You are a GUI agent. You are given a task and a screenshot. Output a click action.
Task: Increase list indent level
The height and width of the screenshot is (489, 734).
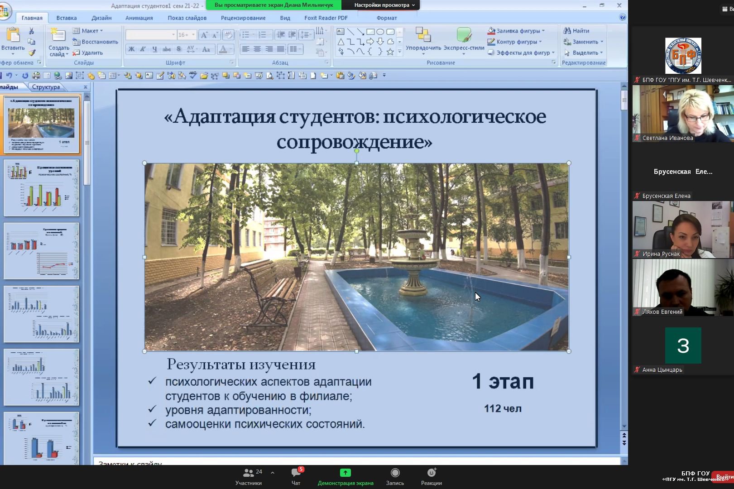[292, 35]
